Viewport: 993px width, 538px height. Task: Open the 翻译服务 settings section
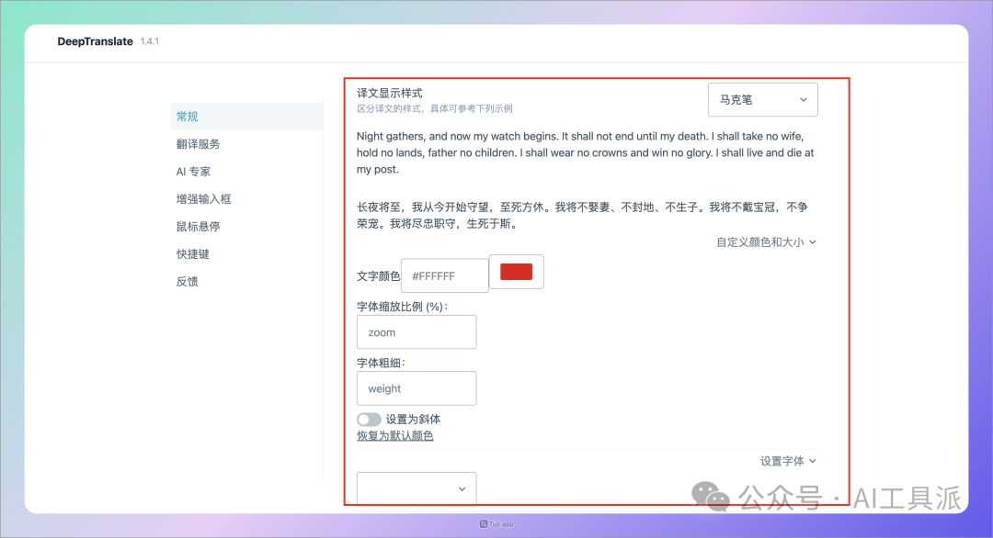[x=199, y=144]
